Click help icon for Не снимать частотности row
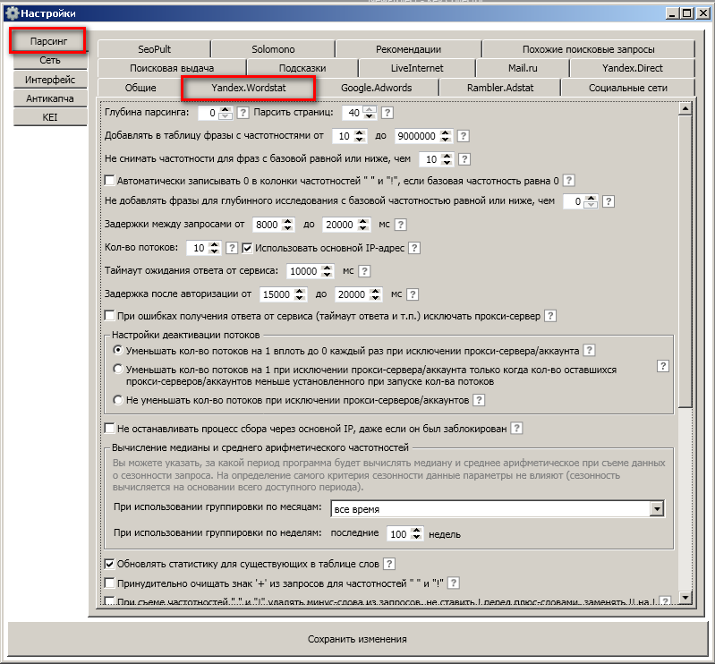The height and width of the screenshot is (664, 715). pyautogui.click(x=464, y=159)
